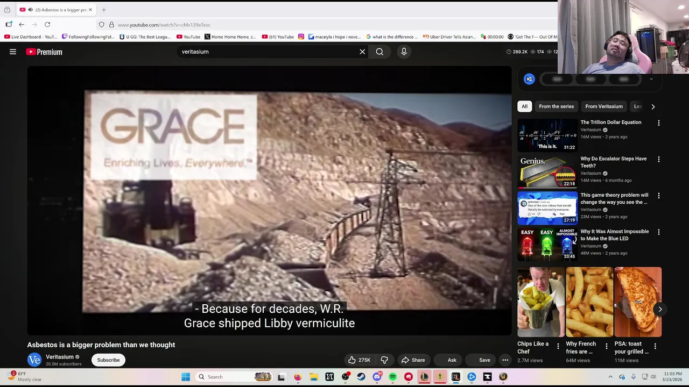Go back in the browser
The height and width of the screenshot is (387, 689).
[x=22, y=25]
